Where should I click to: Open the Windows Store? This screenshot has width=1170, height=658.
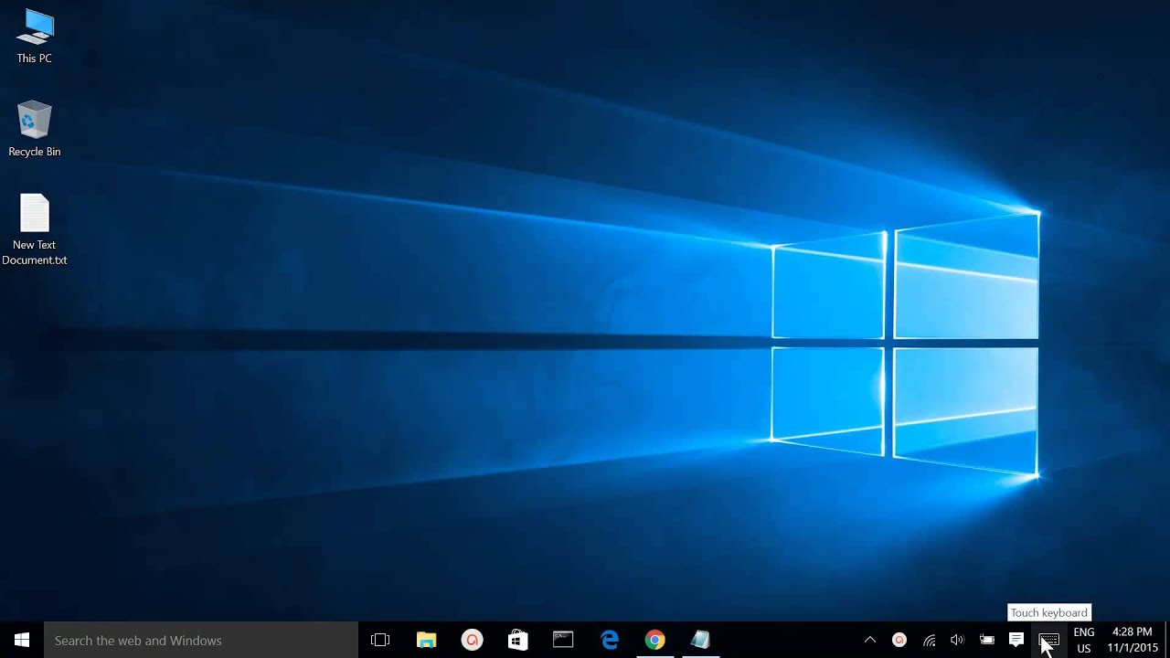[x=518, y=640]
